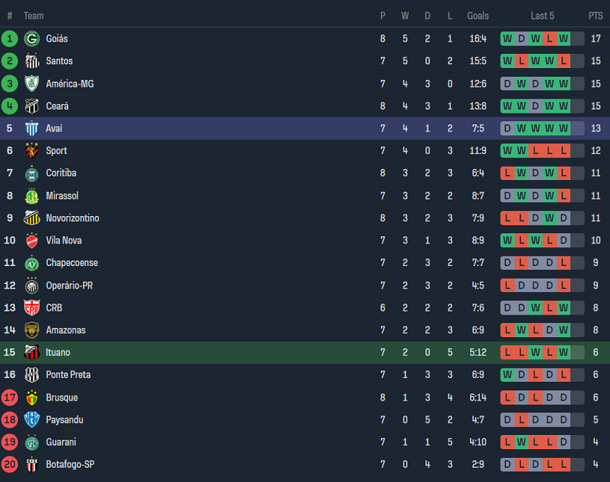Click the Last 5 column header
The width and height of the screenshot is (610, 482).
pyautogui.click(x=542, y=16)
